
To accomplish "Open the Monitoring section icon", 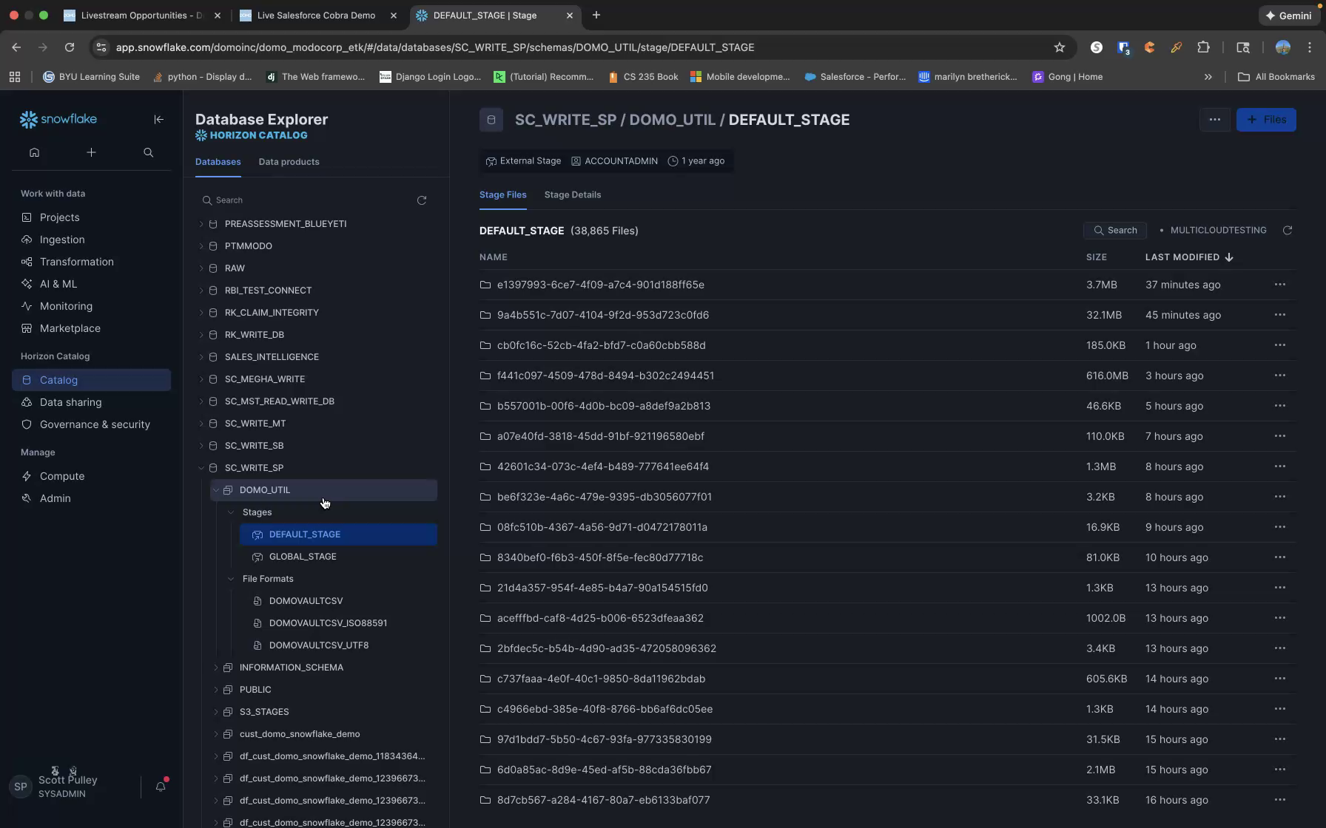I will tap(26, 306).
